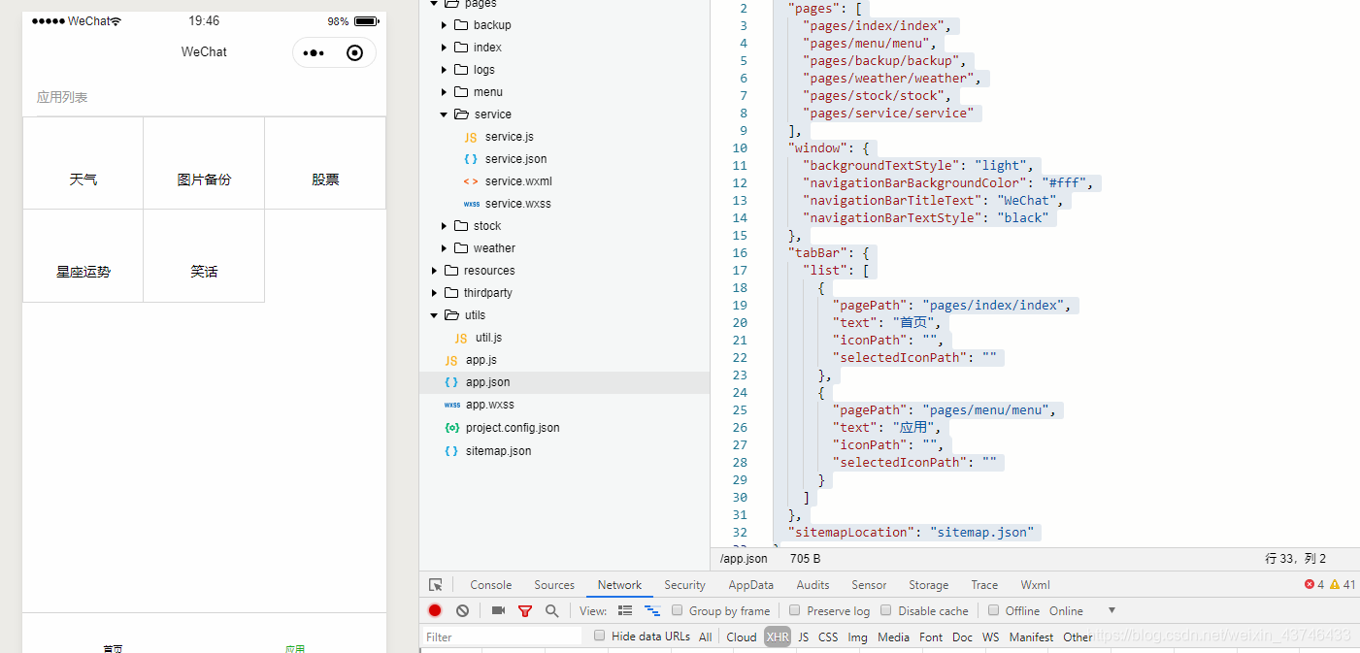Collapse the utils folder arrow
Viewport: 1360px width, 653px height.
434,315
